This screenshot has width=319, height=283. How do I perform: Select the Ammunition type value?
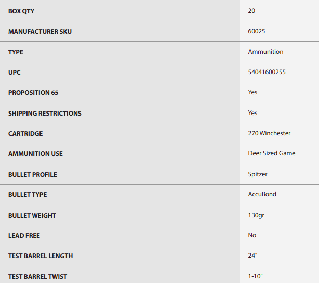tap(265, 52)
